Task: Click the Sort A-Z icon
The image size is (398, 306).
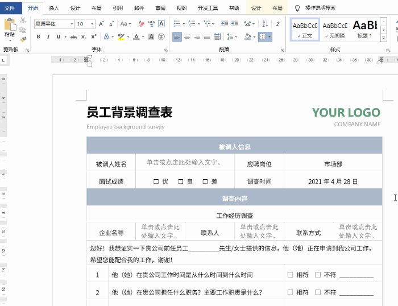Action: click(264, 24)
